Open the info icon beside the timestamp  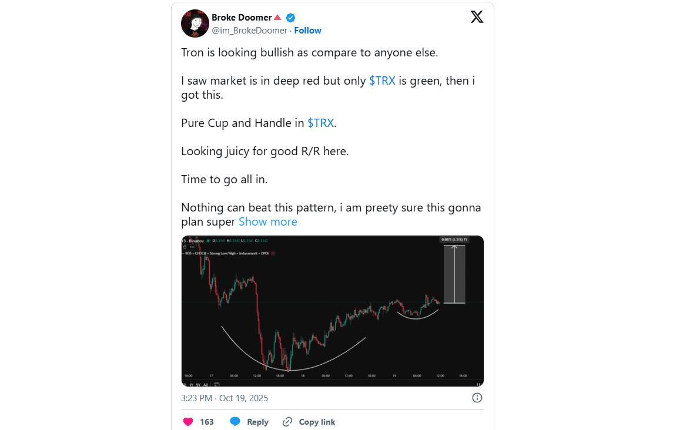(x=477, y=398)
